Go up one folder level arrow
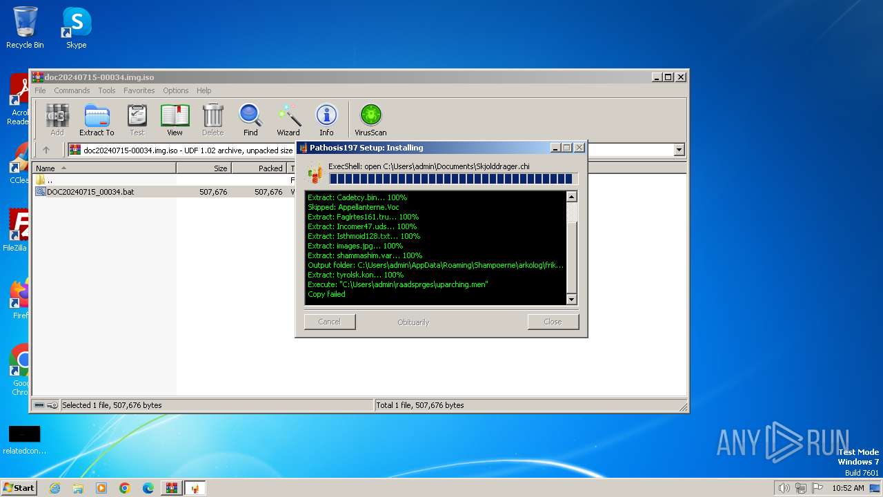 [46, 150]
